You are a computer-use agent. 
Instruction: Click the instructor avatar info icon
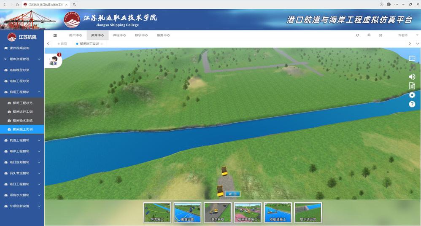(54, 61)
